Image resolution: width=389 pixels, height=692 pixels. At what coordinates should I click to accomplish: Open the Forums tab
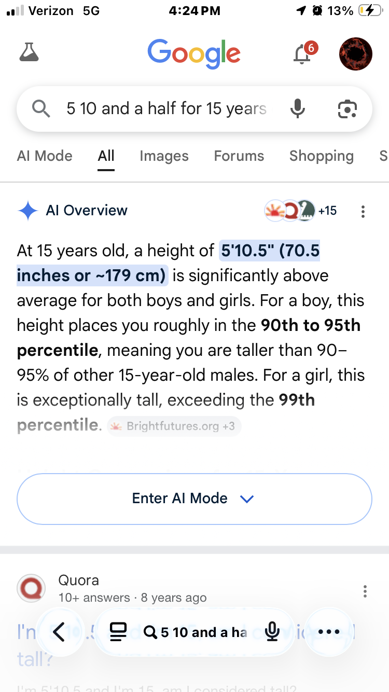[239, 156]
